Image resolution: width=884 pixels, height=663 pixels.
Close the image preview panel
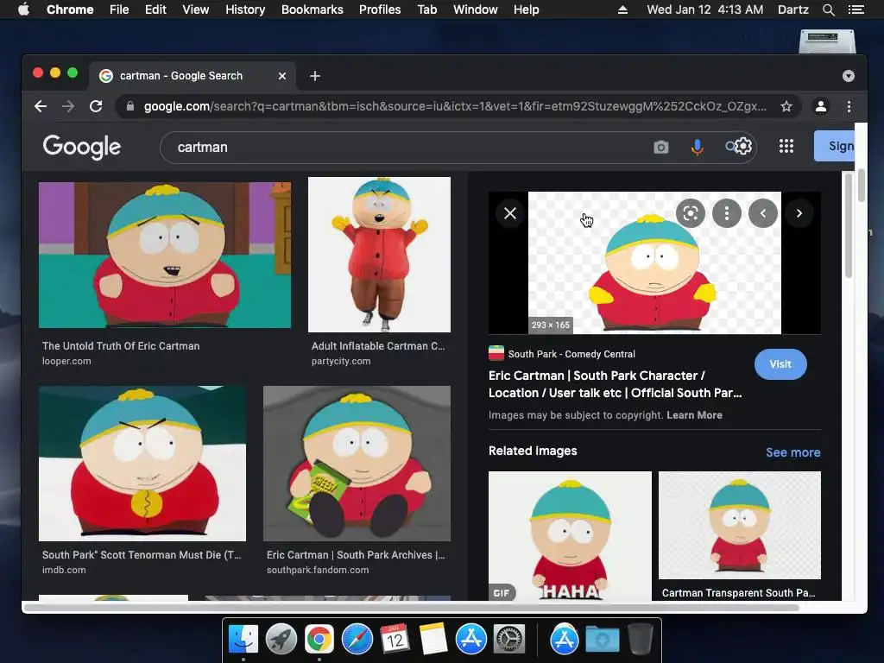pos(509,213)
